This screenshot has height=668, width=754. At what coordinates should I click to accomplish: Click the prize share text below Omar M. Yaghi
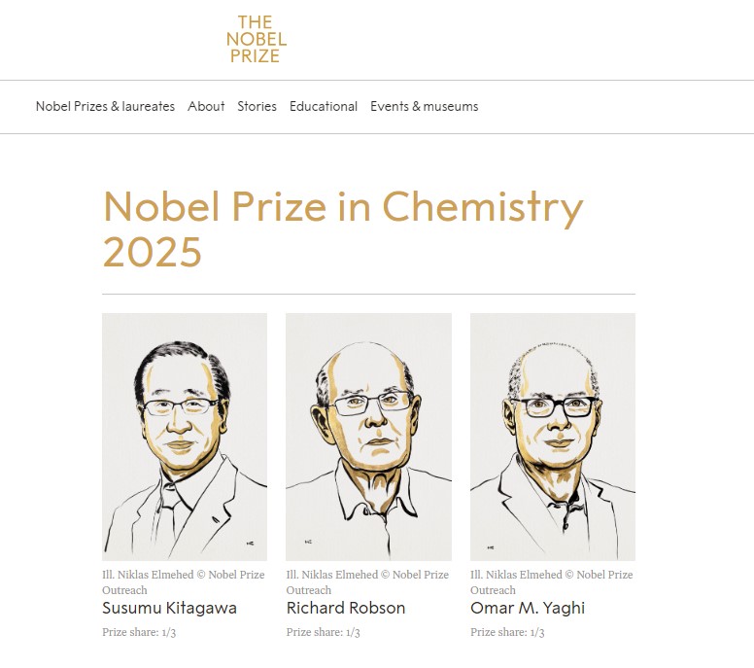pos(507,633)
